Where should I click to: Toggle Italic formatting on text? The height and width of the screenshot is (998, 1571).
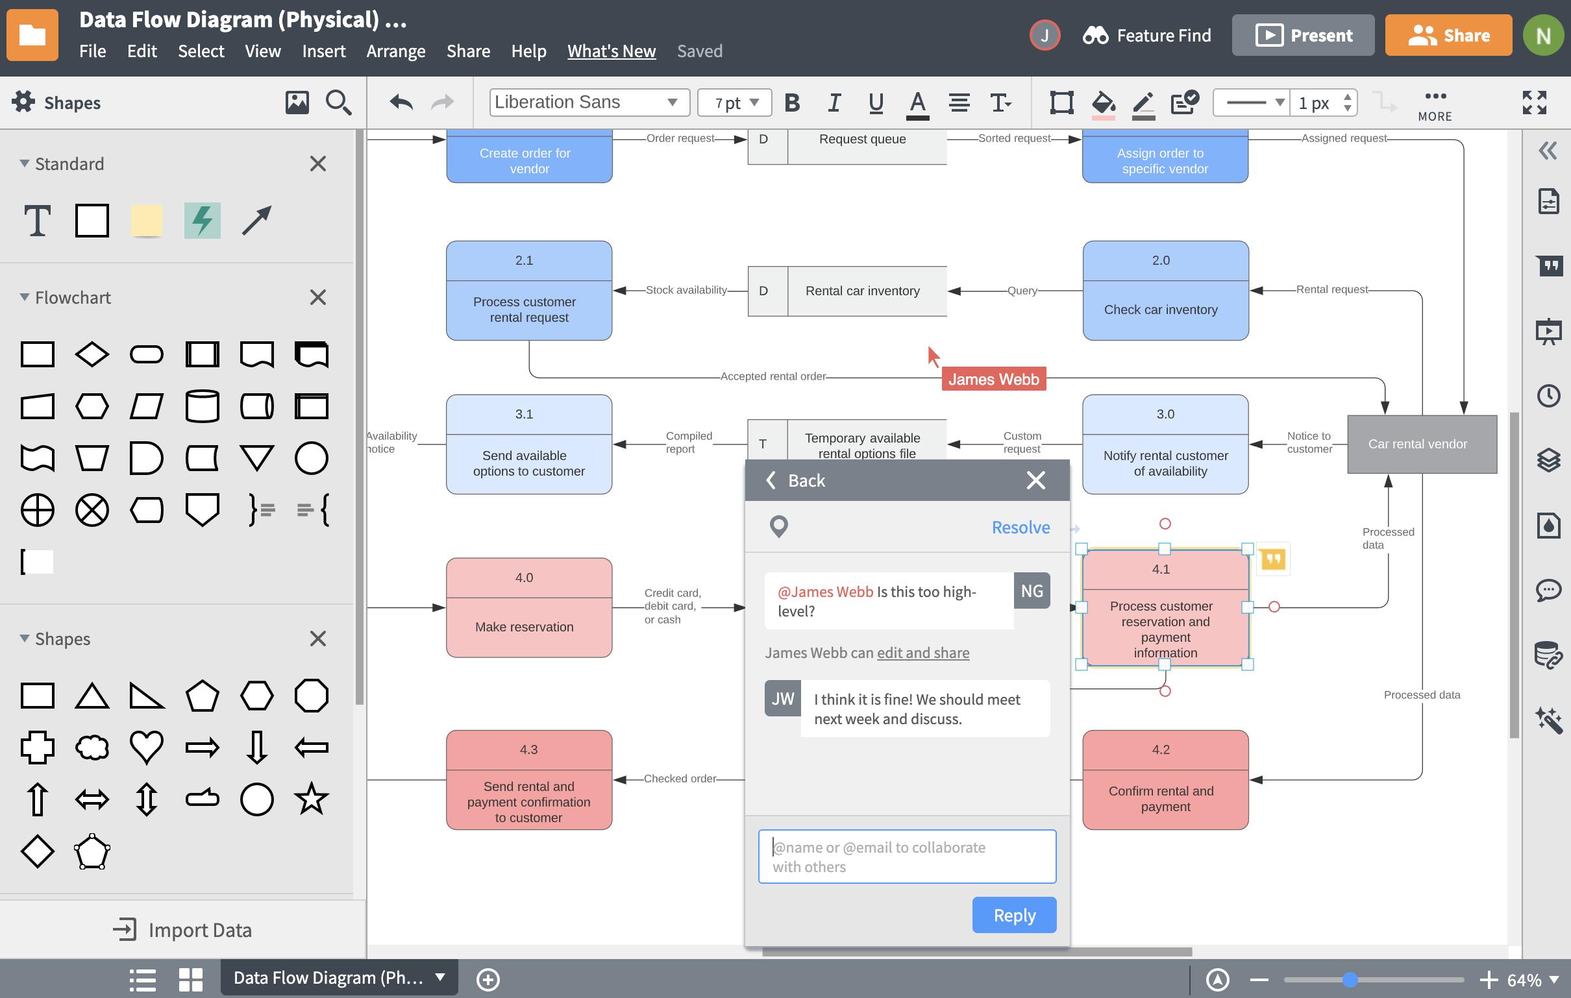(x=834, y=102)
